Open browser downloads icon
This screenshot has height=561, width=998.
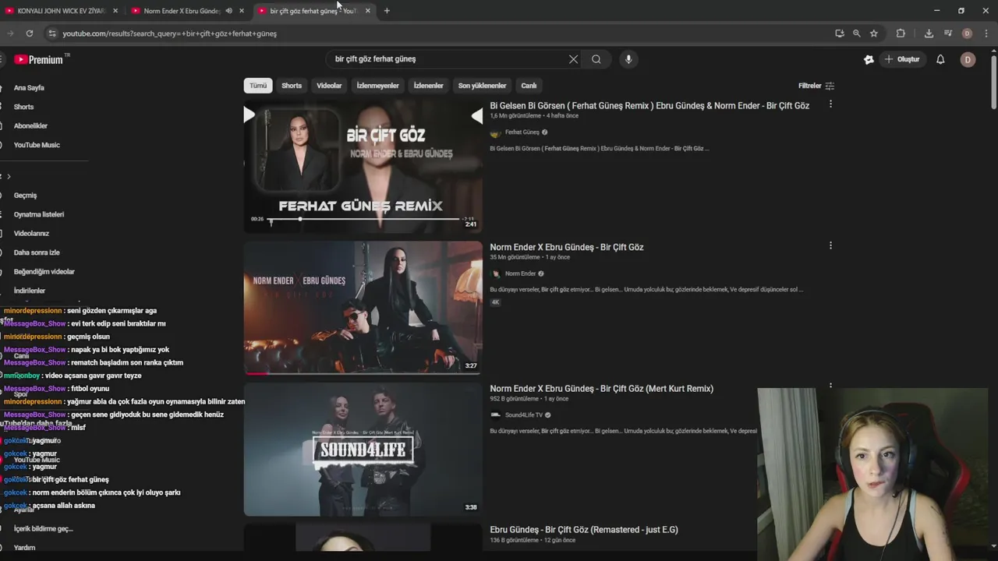coord(929,34)
